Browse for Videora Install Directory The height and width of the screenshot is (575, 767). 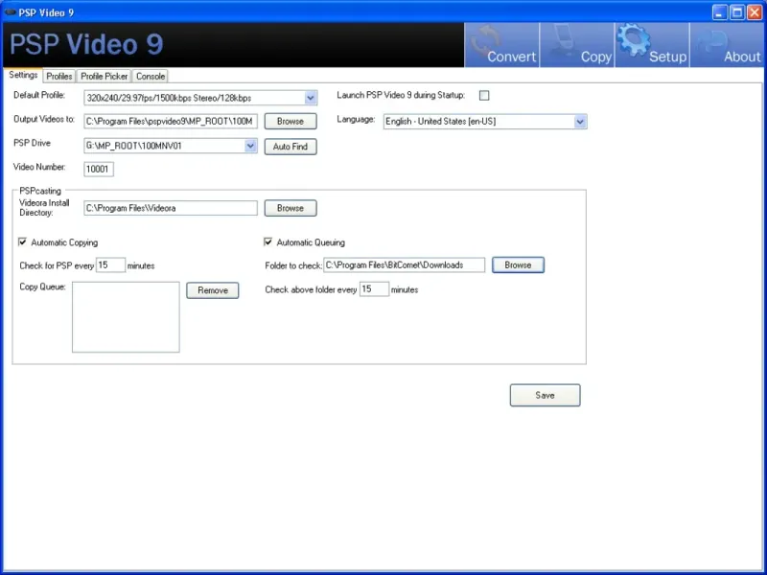(x=291, y=208)
